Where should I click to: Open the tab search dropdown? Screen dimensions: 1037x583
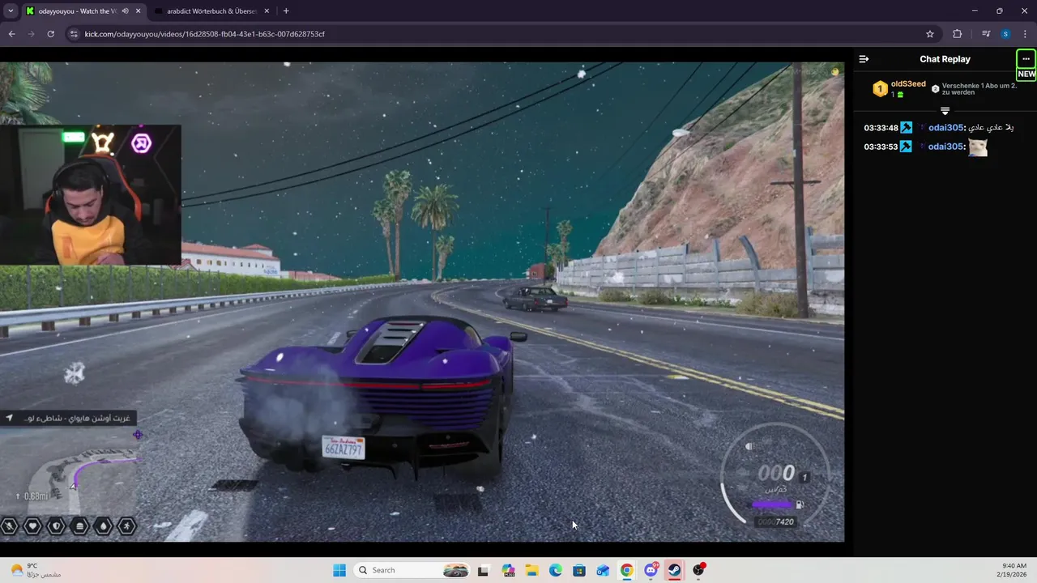(11, 11)
